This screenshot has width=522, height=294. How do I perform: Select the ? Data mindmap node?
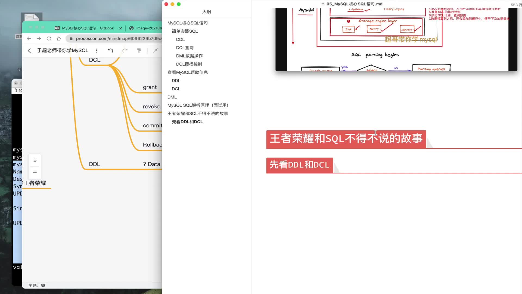point(152,164)
